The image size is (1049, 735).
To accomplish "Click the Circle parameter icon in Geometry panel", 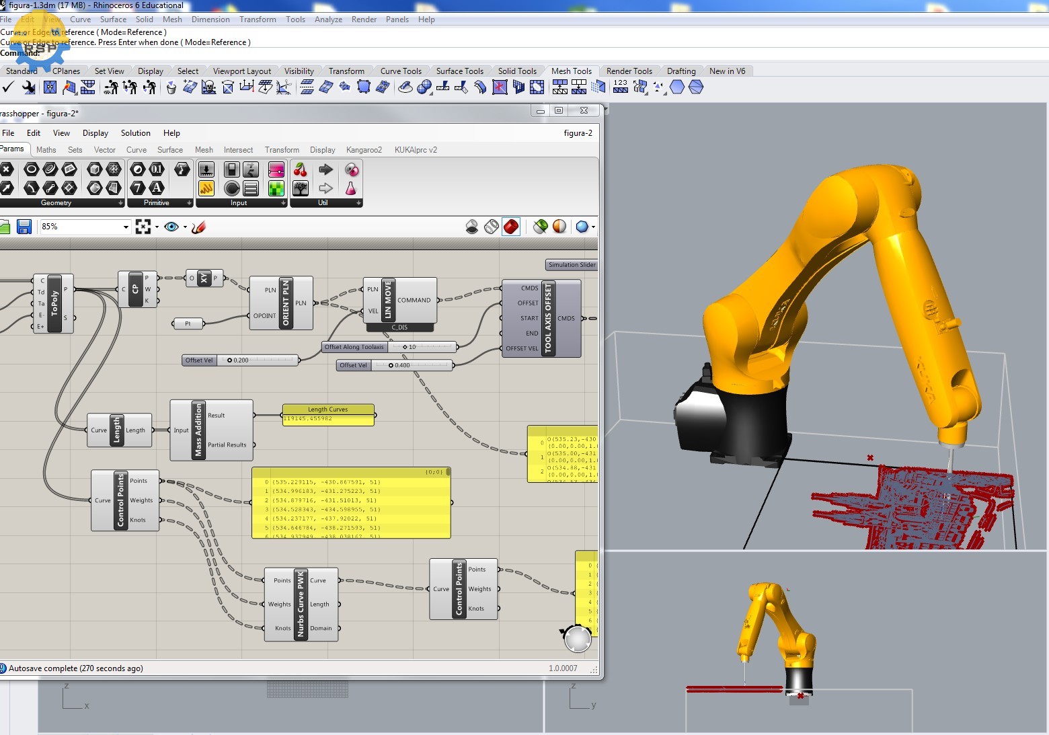I will click(x=31, y=169).
